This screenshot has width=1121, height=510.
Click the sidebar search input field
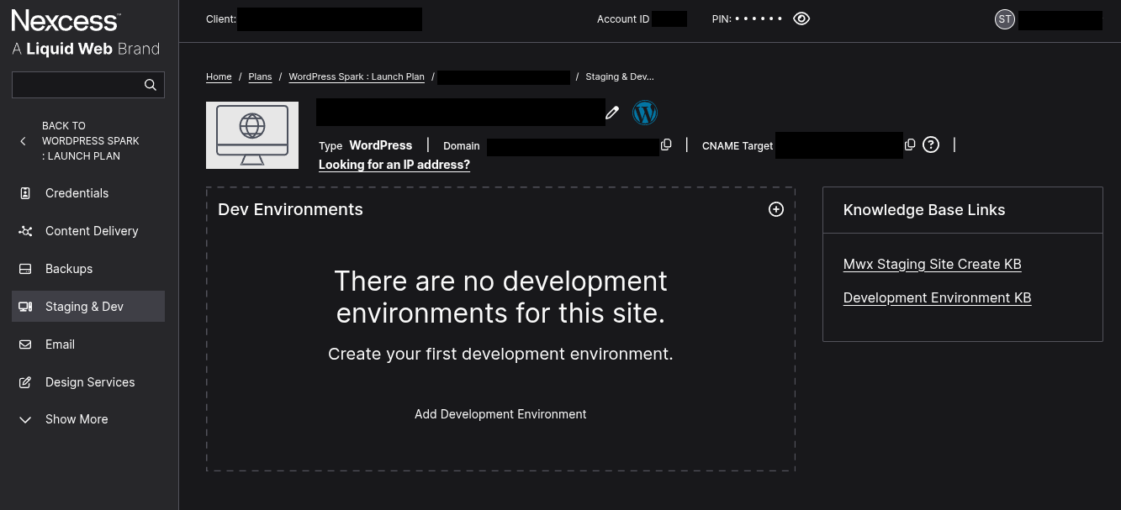(x=76, y=85)
